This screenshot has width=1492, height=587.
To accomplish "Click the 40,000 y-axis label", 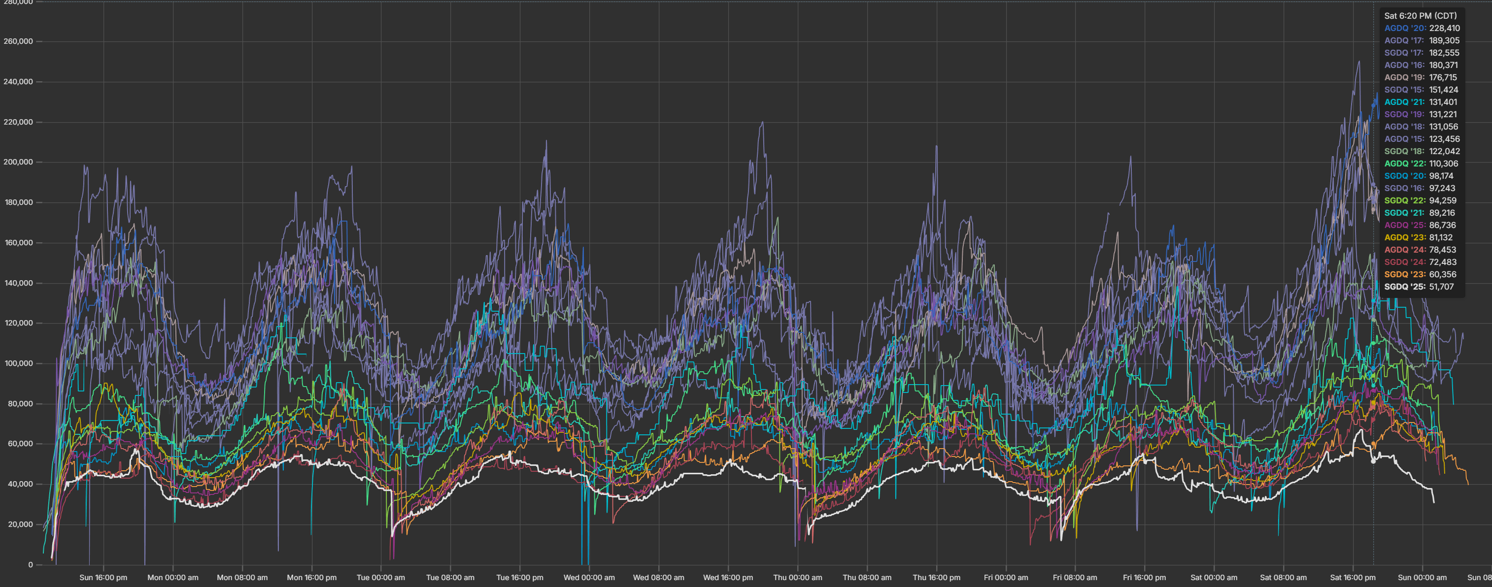I will [20, 484].
